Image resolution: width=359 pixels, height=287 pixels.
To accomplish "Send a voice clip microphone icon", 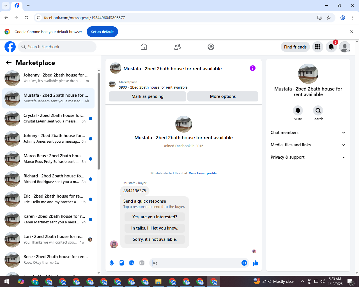I will (112, 263).
